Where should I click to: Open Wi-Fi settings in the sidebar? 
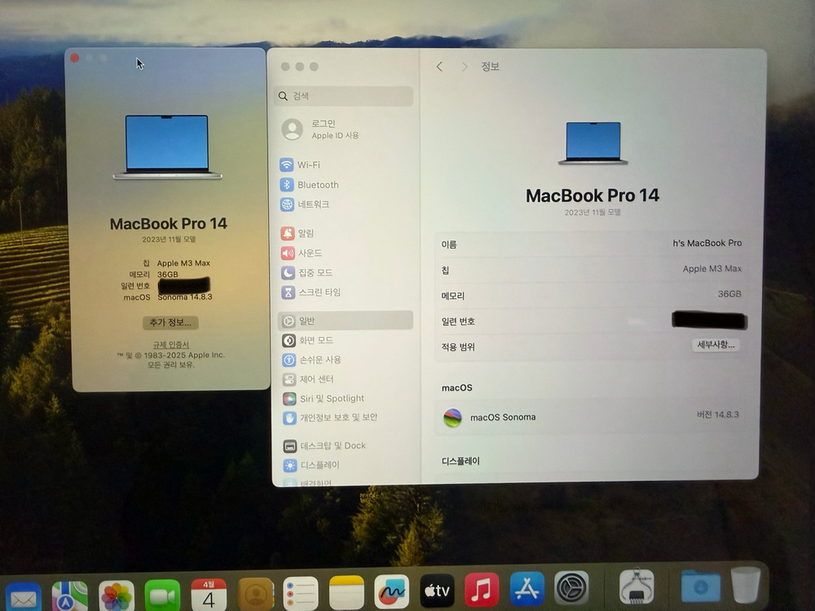(307, 165)
